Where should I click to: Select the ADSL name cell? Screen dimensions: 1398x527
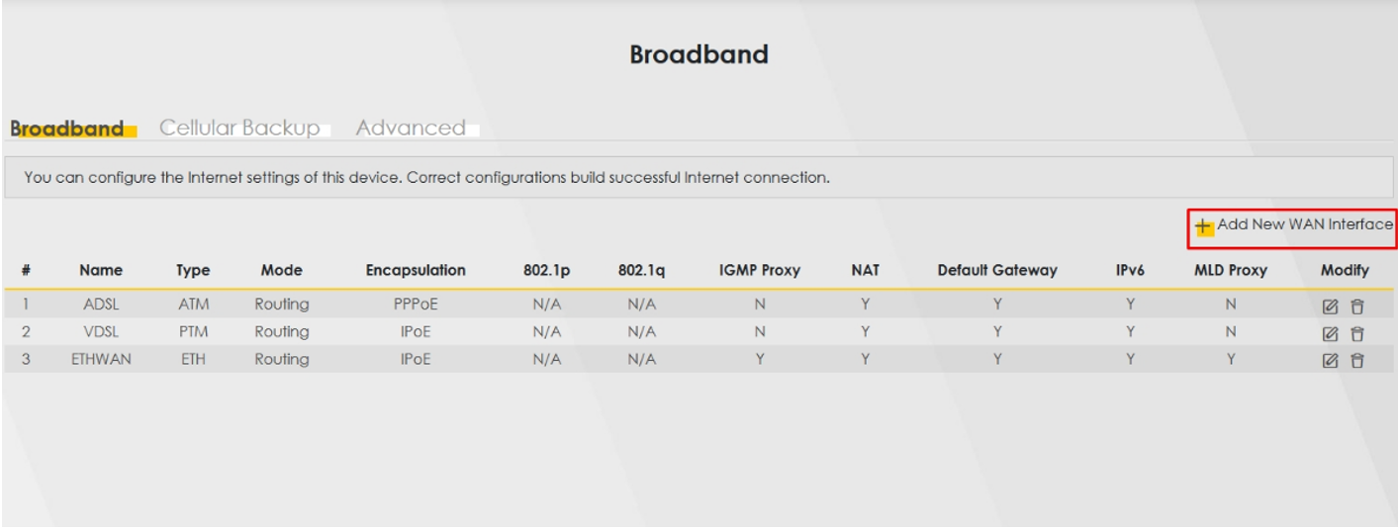tap(101, 305)
